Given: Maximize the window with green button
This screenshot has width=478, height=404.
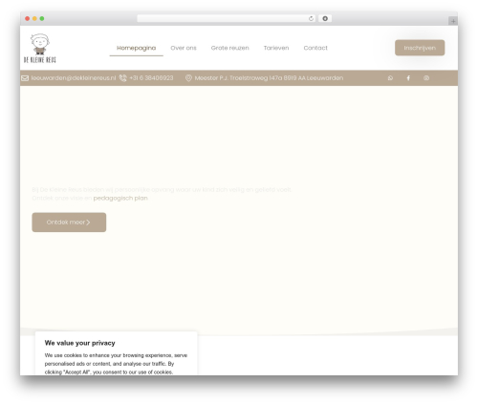Looking at the screenshot, I should click(x=42, y=18).
